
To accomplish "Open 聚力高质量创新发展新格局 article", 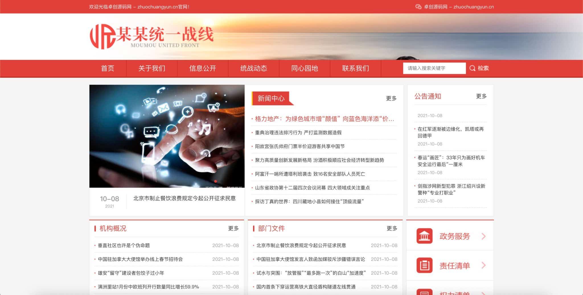I will point(319,160).
